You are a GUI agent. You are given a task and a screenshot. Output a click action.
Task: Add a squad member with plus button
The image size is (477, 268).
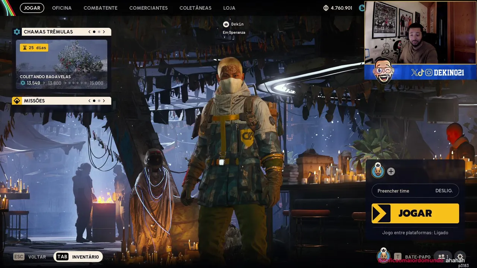coord(391,171)
